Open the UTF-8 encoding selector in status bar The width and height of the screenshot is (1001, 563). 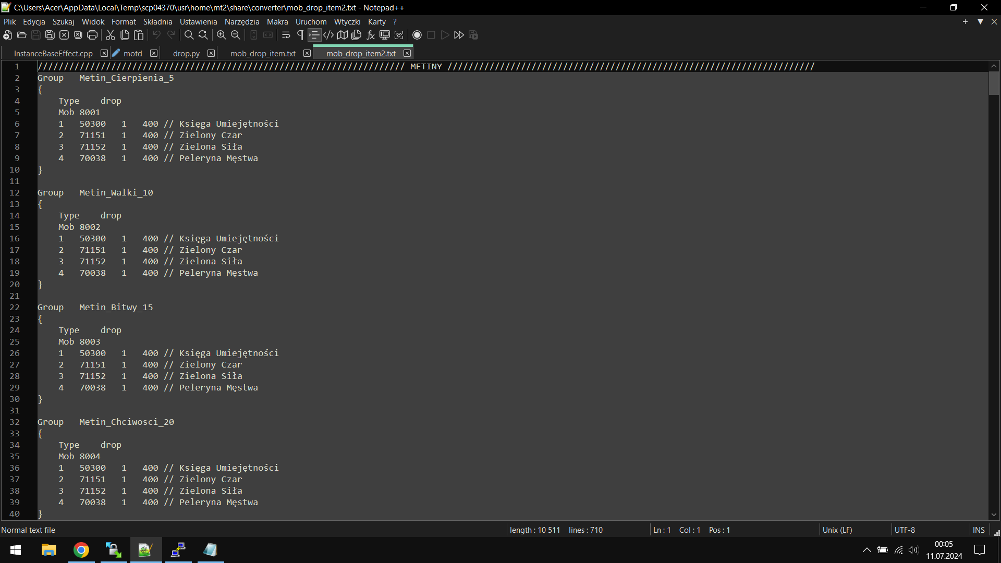[x=905, y=530]
